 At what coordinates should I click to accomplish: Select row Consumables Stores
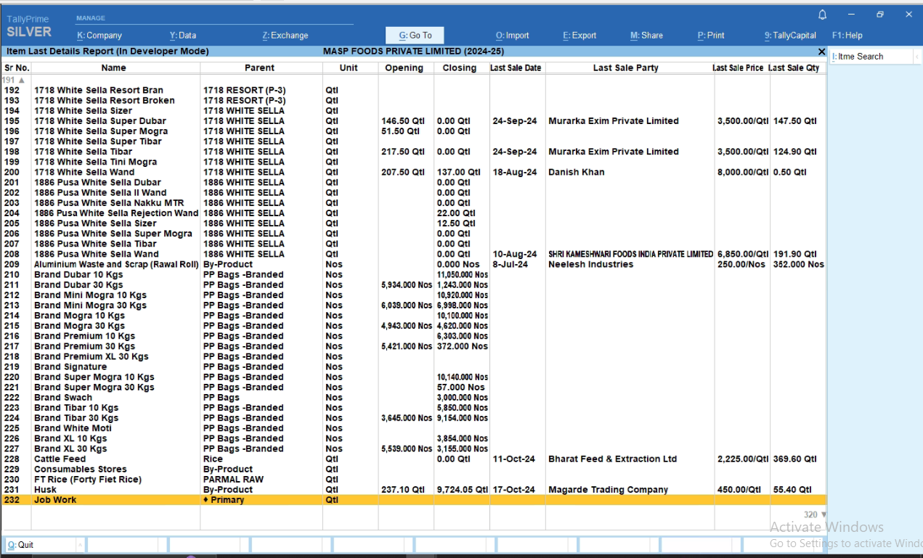tap(414, 469)
